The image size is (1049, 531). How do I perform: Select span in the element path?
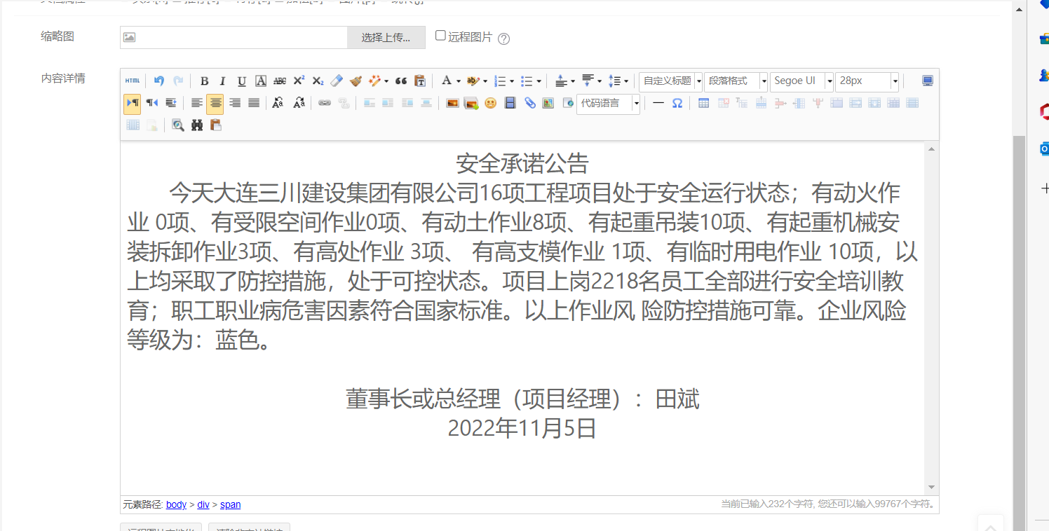coord(230,504)
